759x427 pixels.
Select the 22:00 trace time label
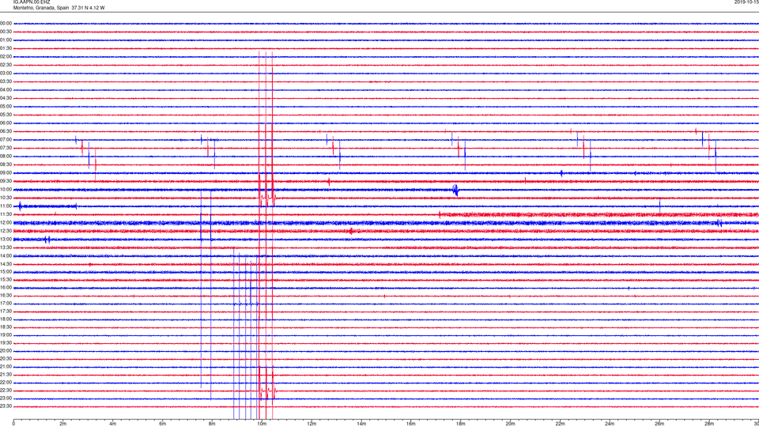click(6, 383)
